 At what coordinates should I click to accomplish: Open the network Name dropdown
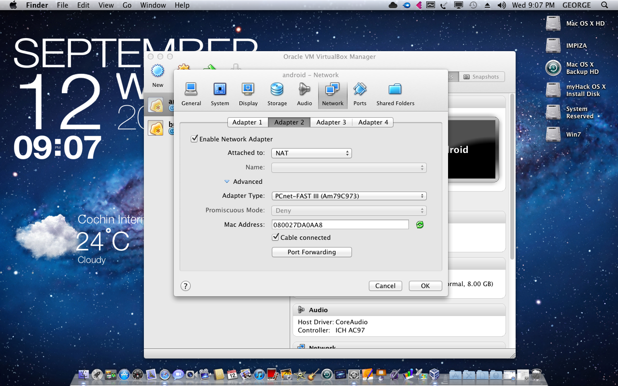pyautogui.click(x=349, y=167)
